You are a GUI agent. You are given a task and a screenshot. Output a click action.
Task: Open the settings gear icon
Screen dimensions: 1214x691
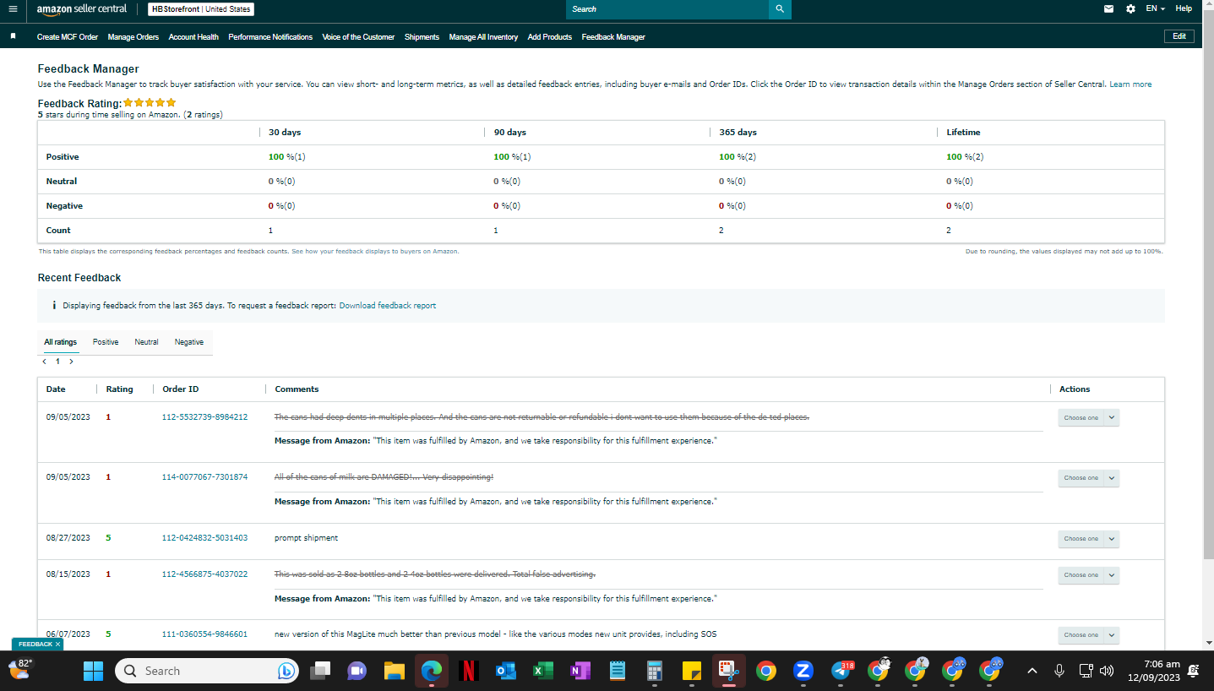point(1131,9)
